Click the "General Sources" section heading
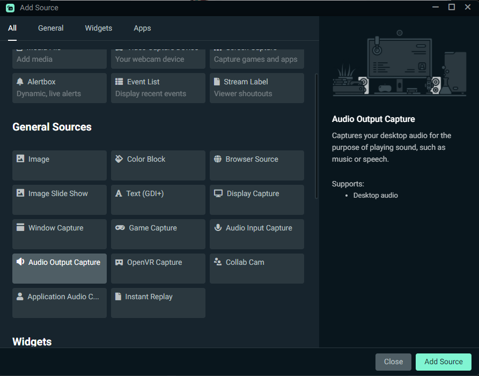 pos(52,127)
